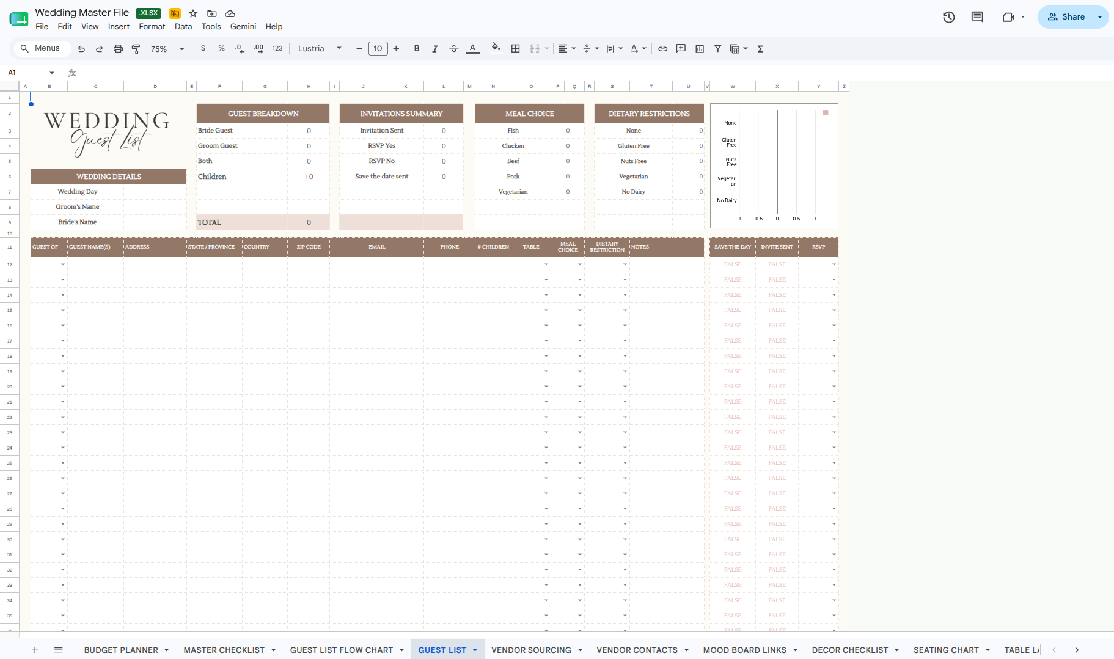The height and width of the screenshot is (659, 1114).
Task: Decrease decimal places icon
Action: [240, 48]
